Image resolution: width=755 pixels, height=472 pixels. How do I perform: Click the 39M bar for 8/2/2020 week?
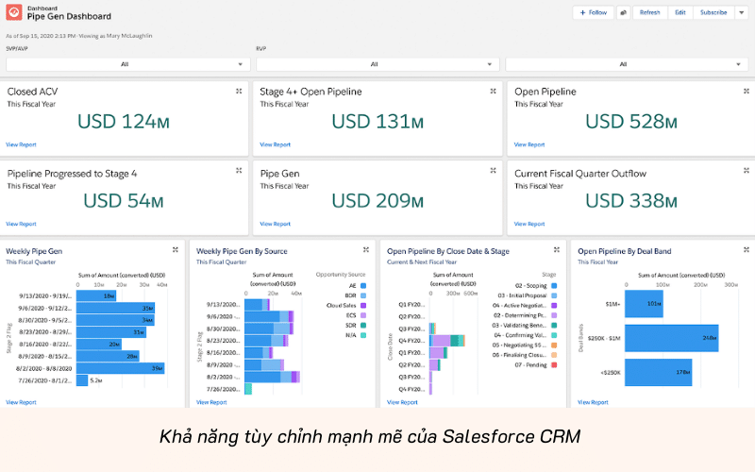coord(121,368)
